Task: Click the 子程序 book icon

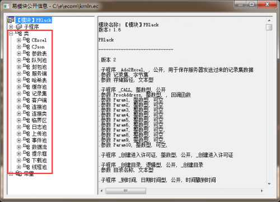Action: 18,27
